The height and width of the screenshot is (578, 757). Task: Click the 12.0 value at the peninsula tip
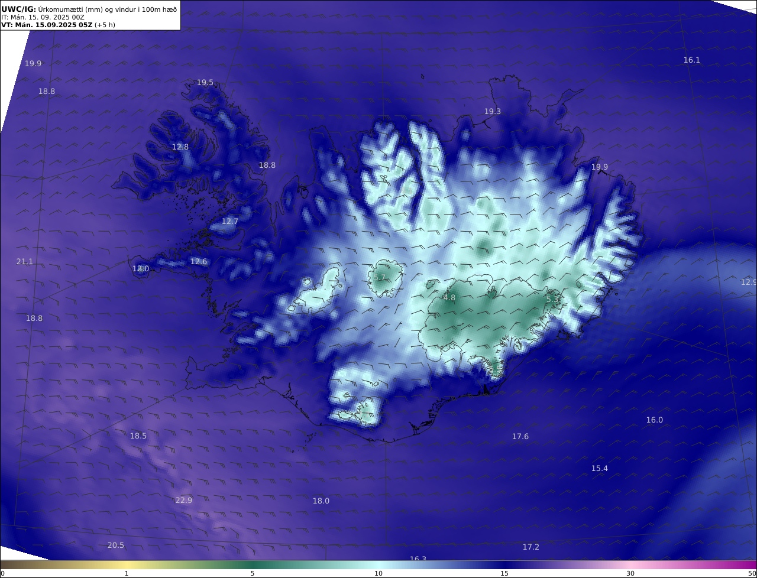140,268
